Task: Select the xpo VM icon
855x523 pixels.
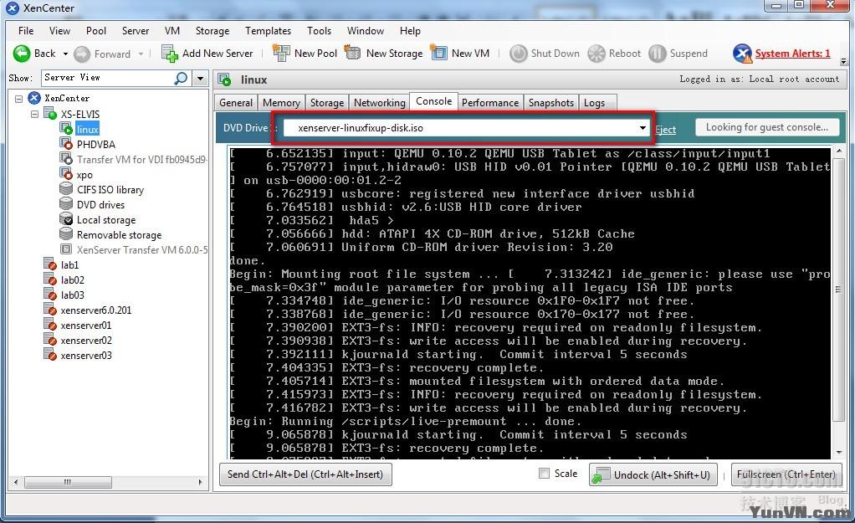Action: [66, 174]
